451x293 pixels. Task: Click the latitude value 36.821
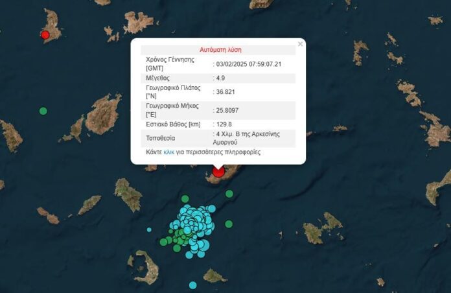[x=225, y=91]
